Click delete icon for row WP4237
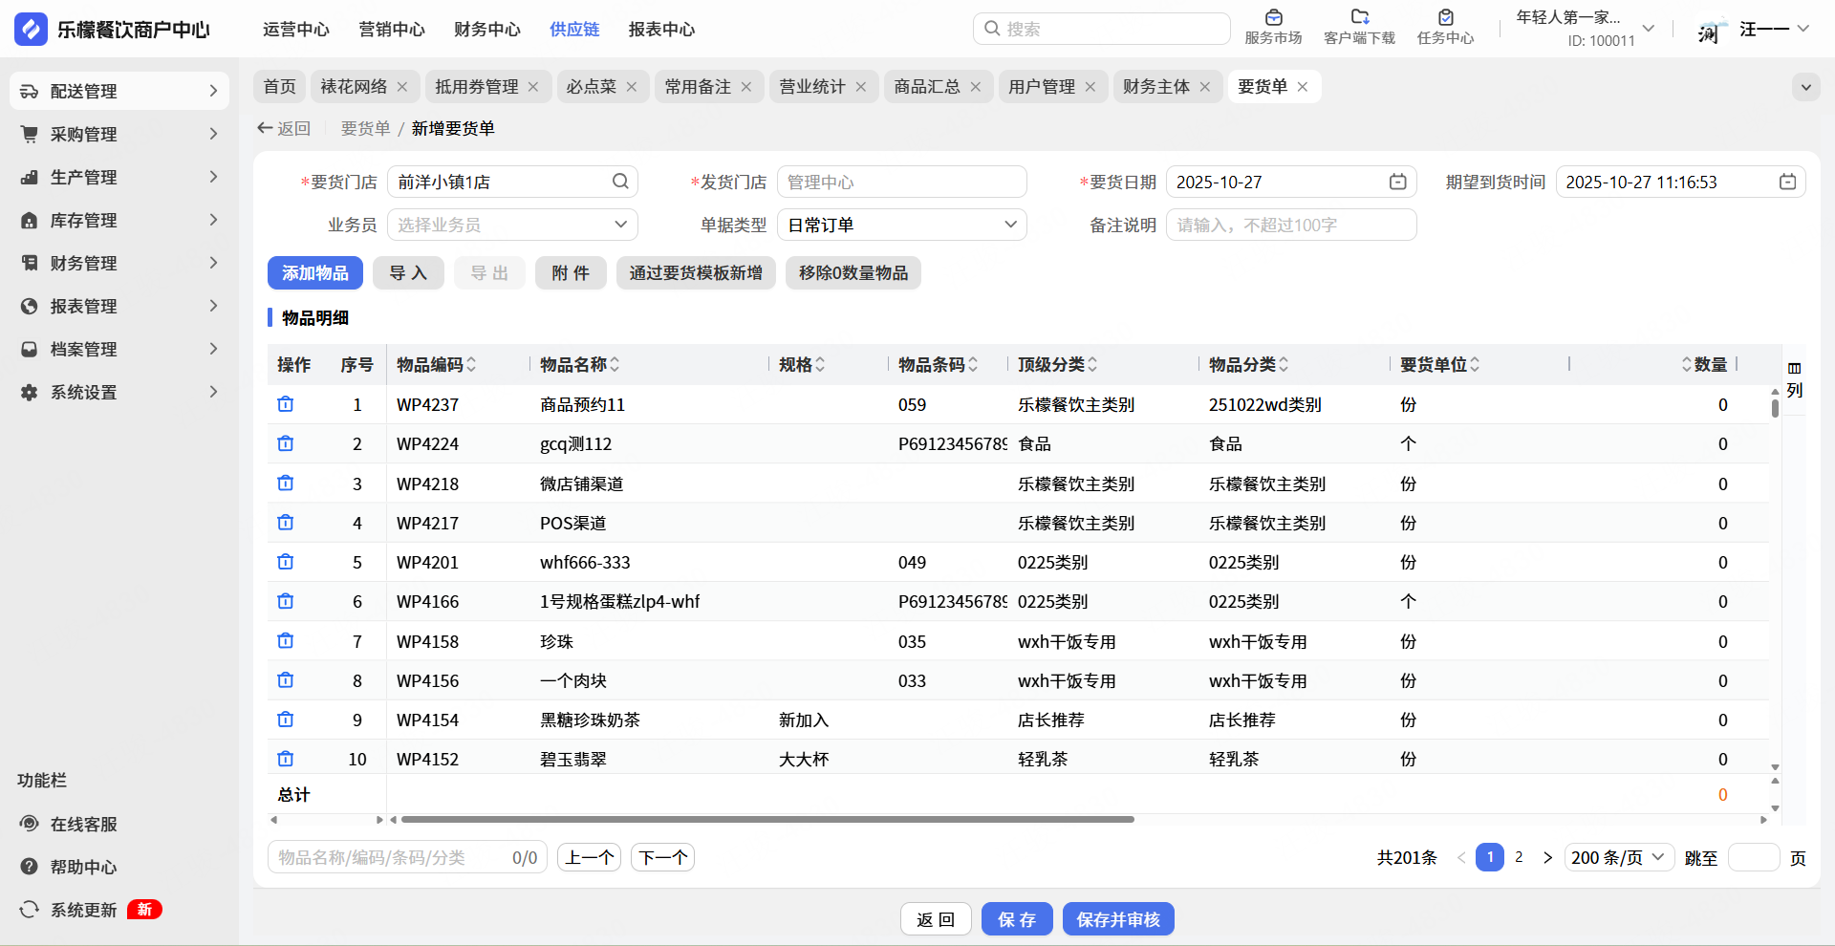 pyautogui.click(x=285, y=404)
